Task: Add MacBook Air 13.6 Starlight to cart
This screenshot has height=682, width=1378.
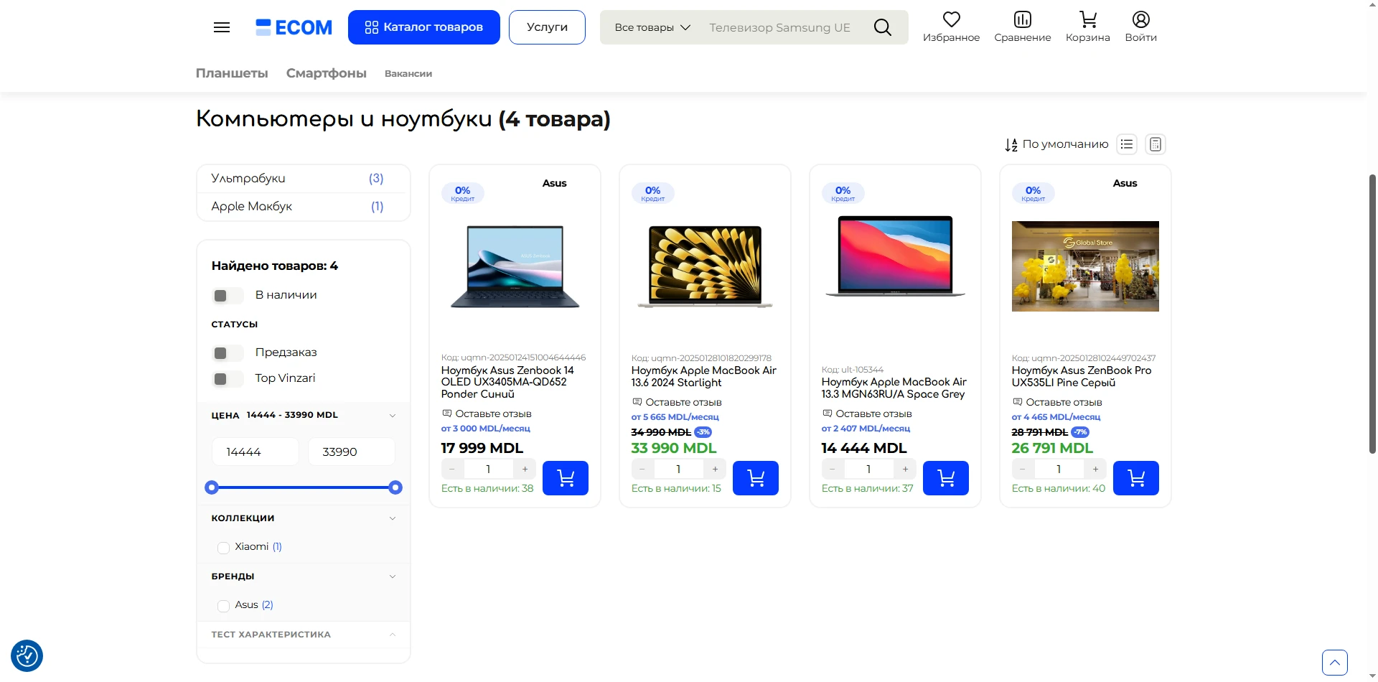Action: point(756,478)
